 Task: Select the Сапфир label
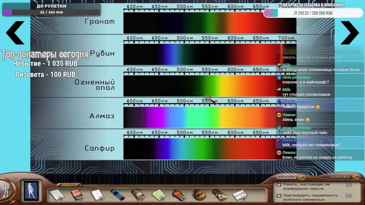[100, 148]
